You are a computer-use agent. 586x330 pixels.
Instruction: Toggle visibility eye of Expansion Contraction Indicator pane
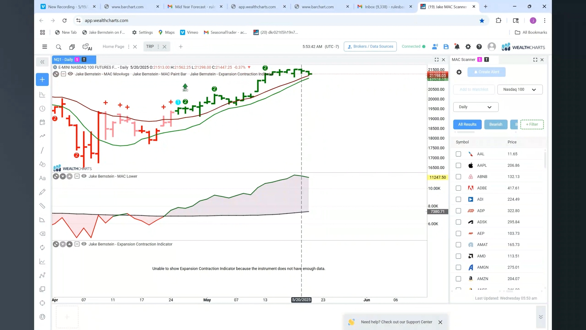84,244
